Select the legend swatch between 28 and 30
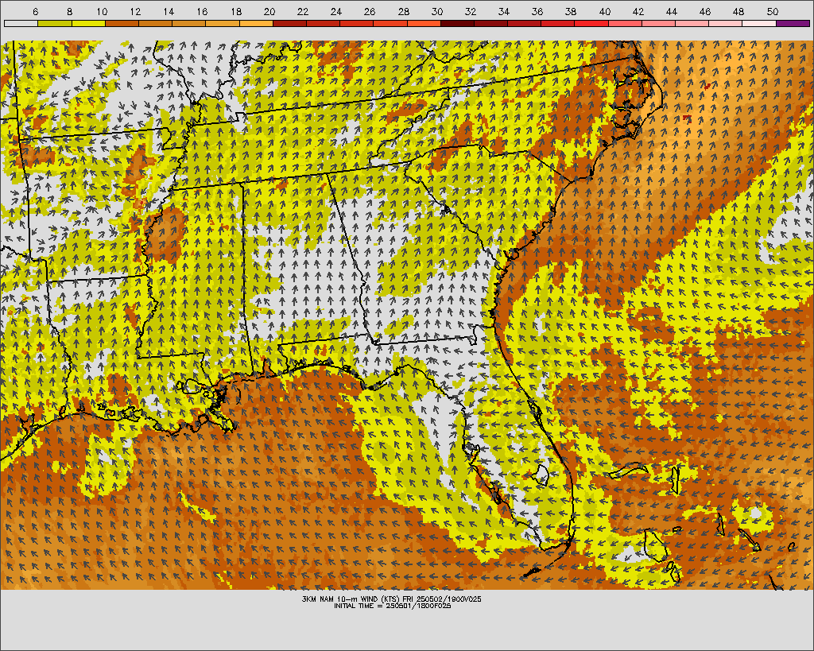Image resolution: width=814 pixels, height=651 pixels. click(424, 23)
